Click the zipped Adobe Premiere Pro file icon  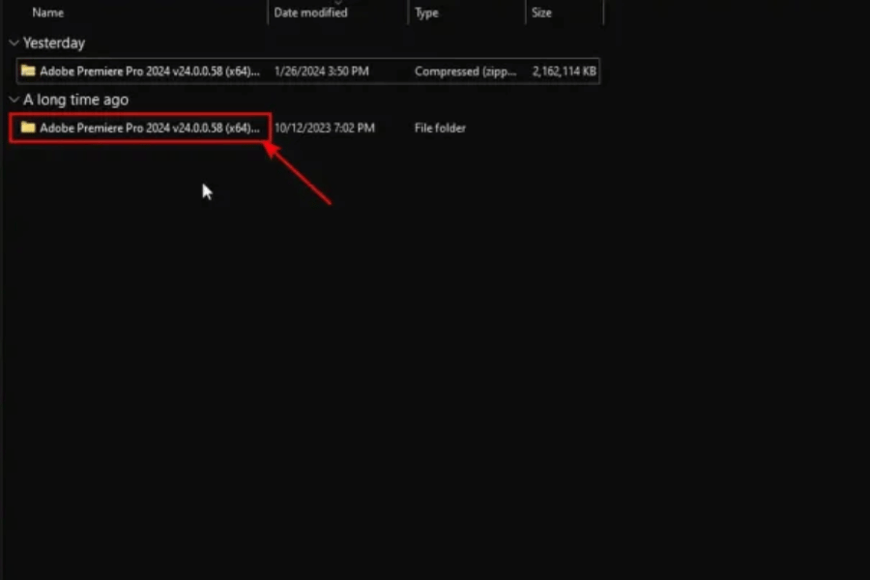pyautogui.click(x=28, y=72)
